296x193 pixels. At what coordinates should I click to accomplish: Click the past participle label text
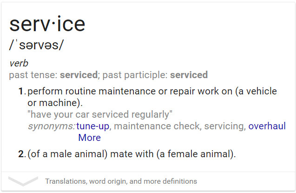(135, 75)
